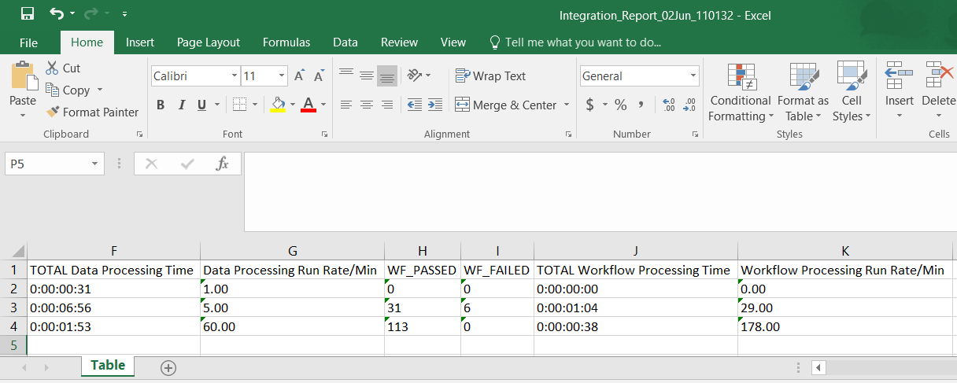Open the Name Box dropdown arrow
This screenshot has width=957, height=383.
point(95,164)
